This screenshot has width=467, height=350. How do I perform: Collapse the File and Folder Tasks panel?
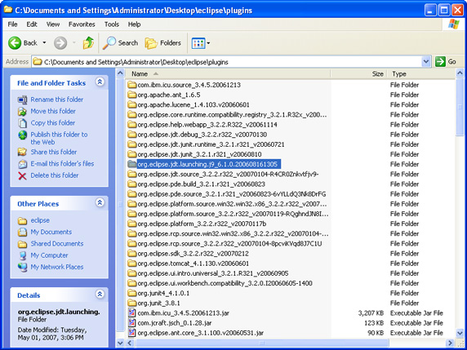tap(100, 82)
